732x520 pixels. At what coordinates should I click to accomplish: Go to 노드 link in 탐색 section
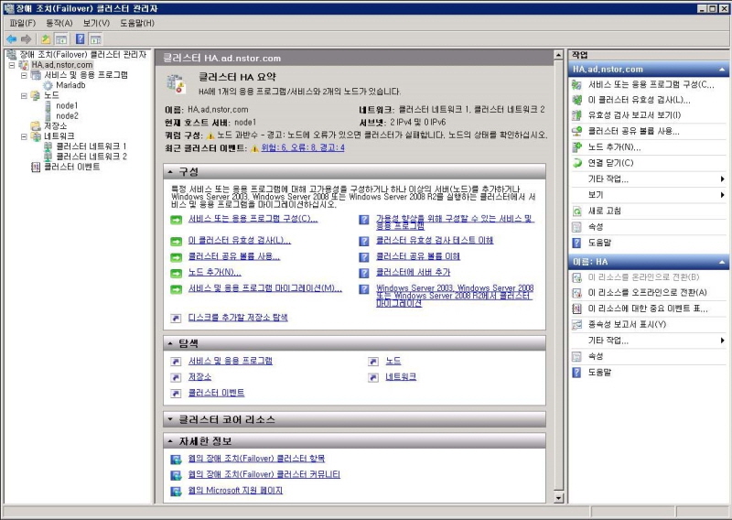click(393, 361)
